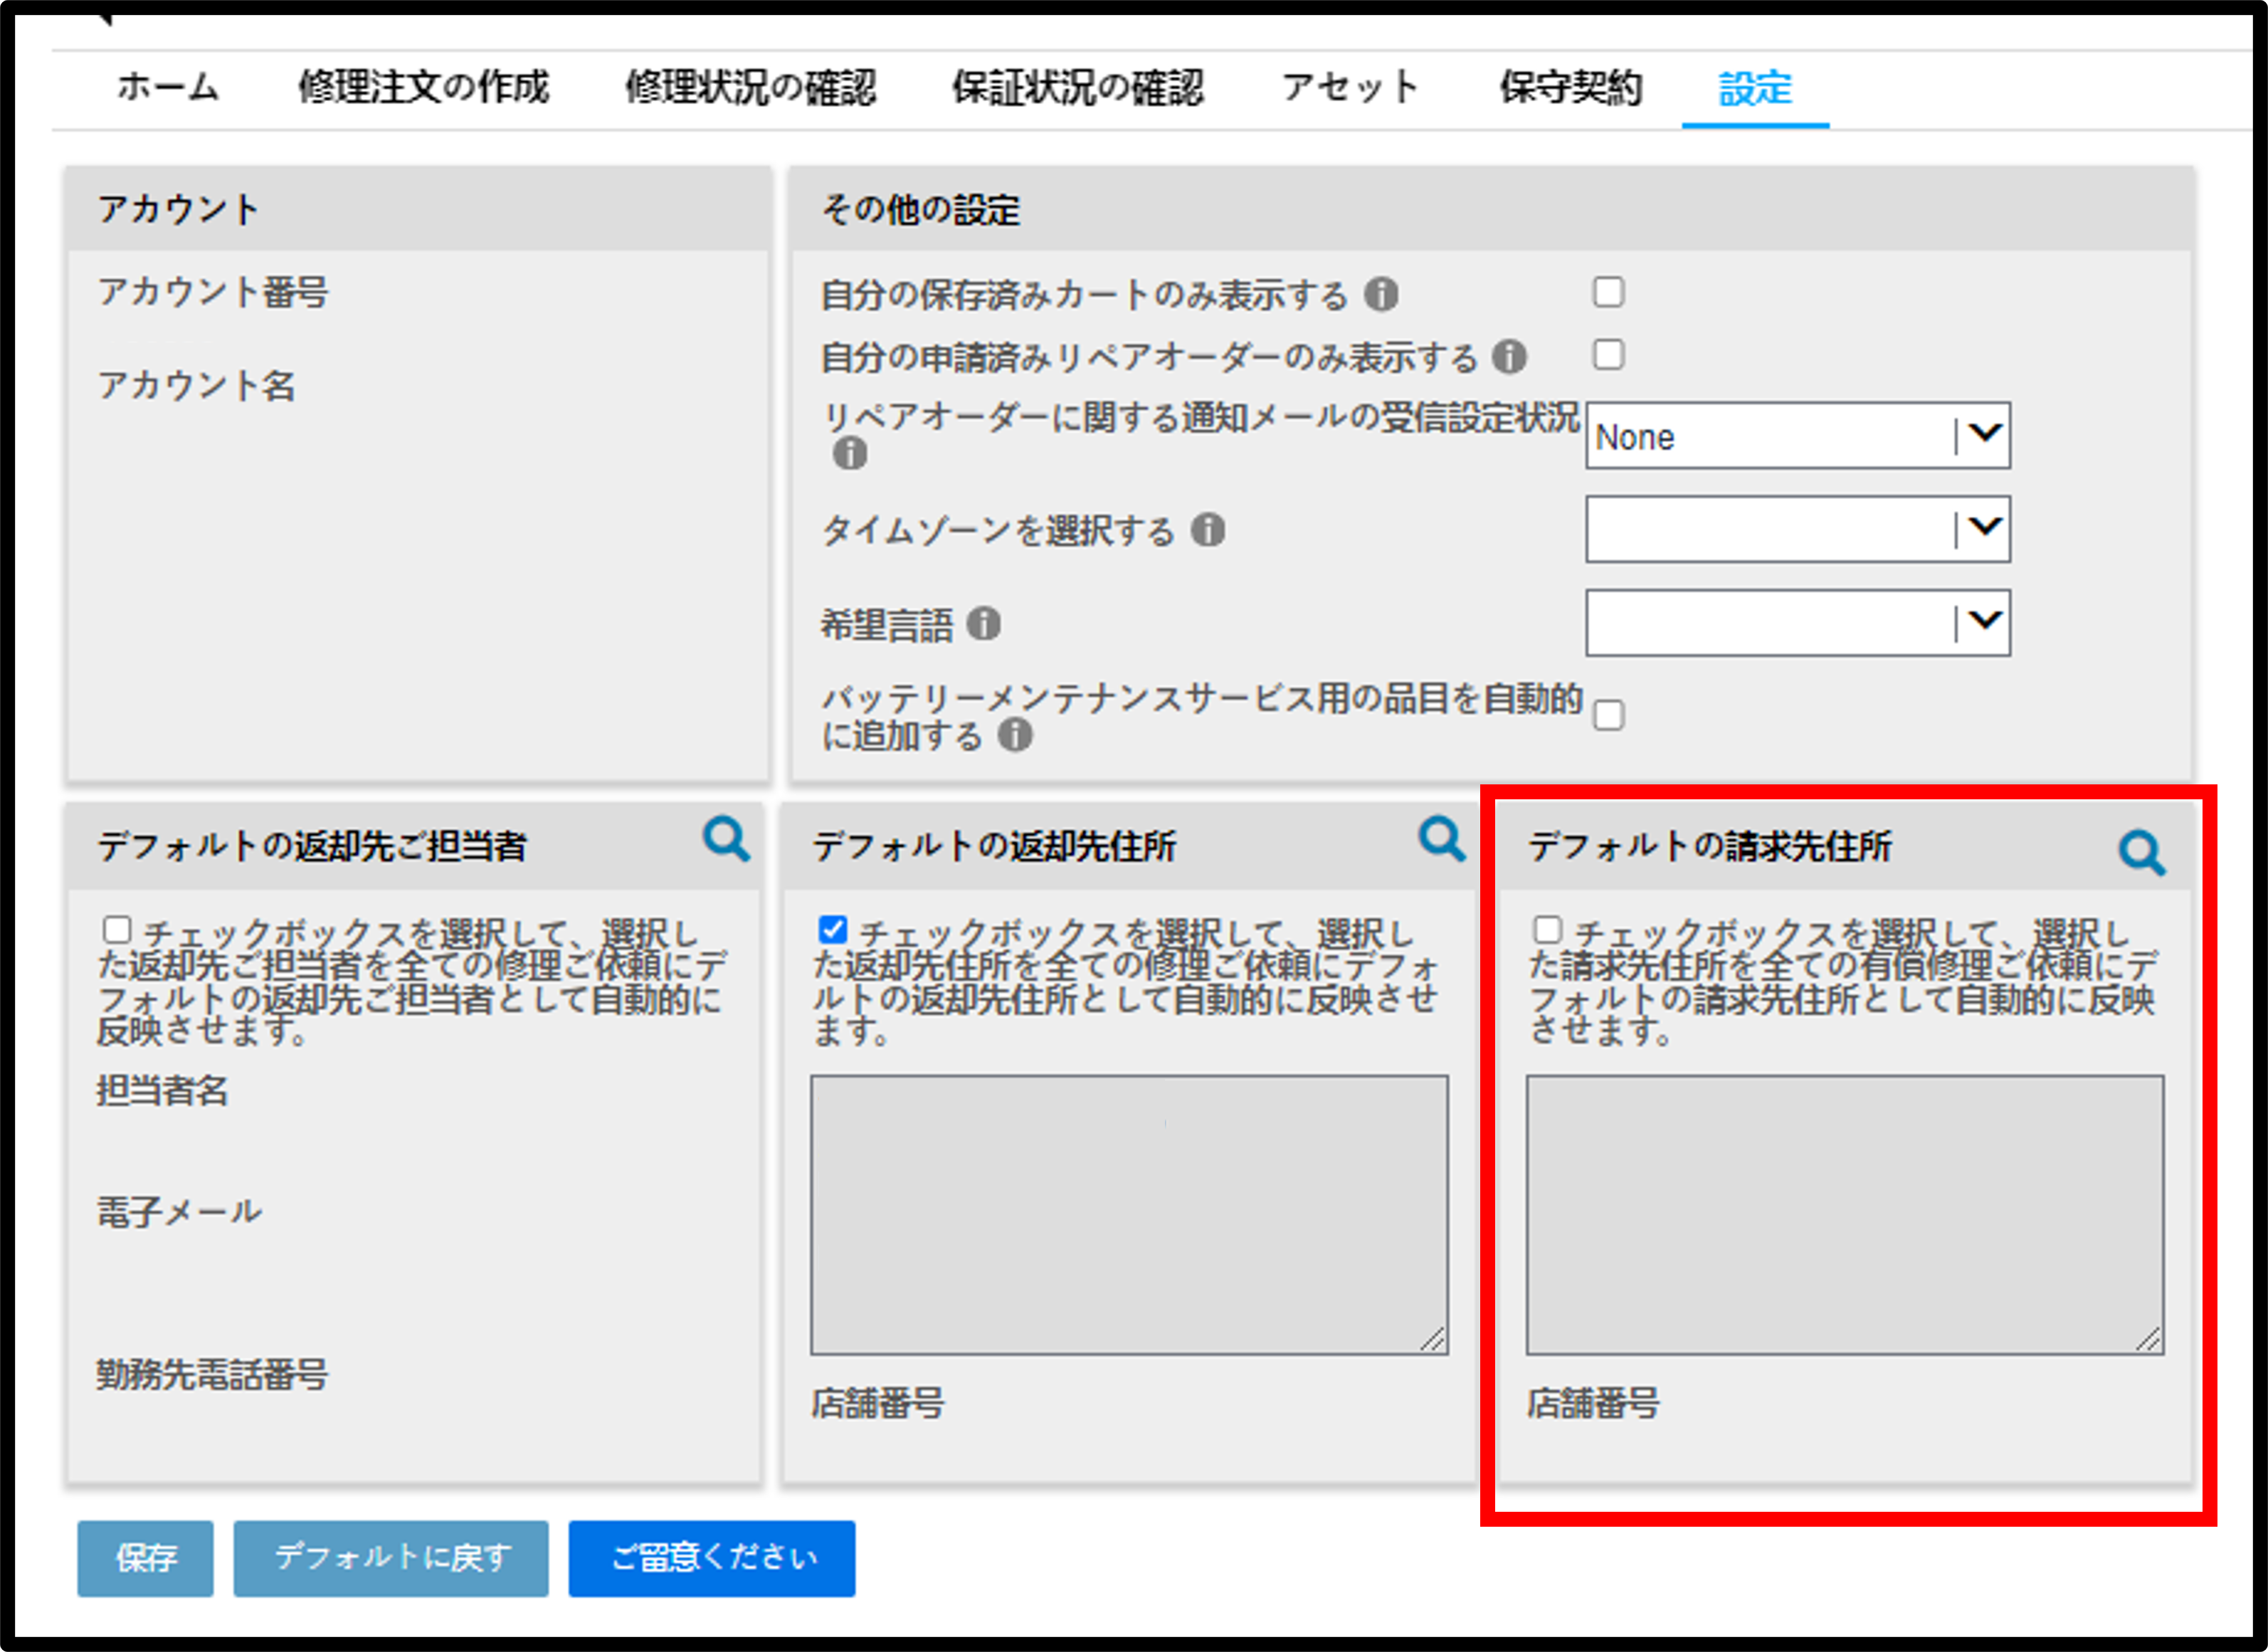Viewport: 2268px width, 1652px height.
Task: Click info icon beside 希望言語
Action: coord(984,624)
